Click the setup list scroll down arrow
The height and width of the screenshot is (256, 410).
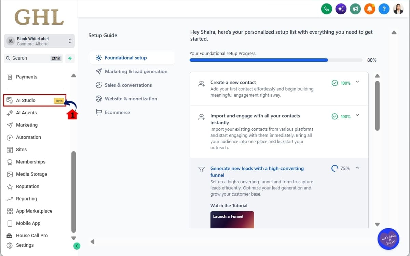[x=377, y=225]
